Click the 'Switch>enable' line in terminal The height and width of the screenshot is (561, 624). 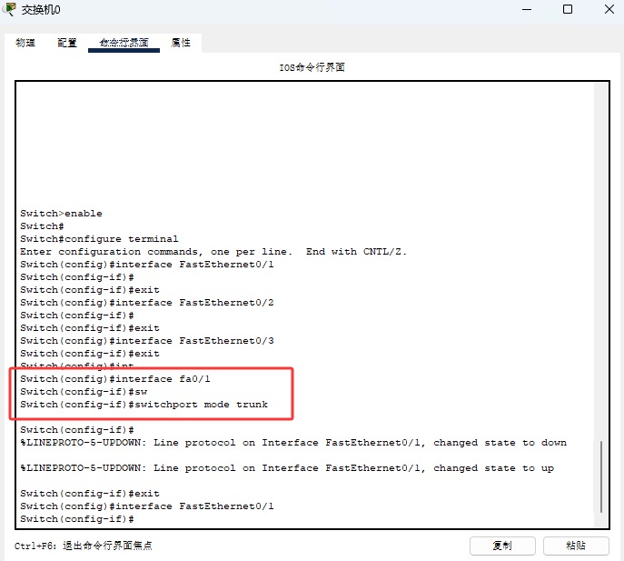pos(62,214)
